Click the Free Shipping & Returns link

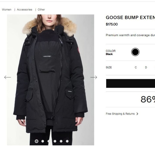[120, 114]
